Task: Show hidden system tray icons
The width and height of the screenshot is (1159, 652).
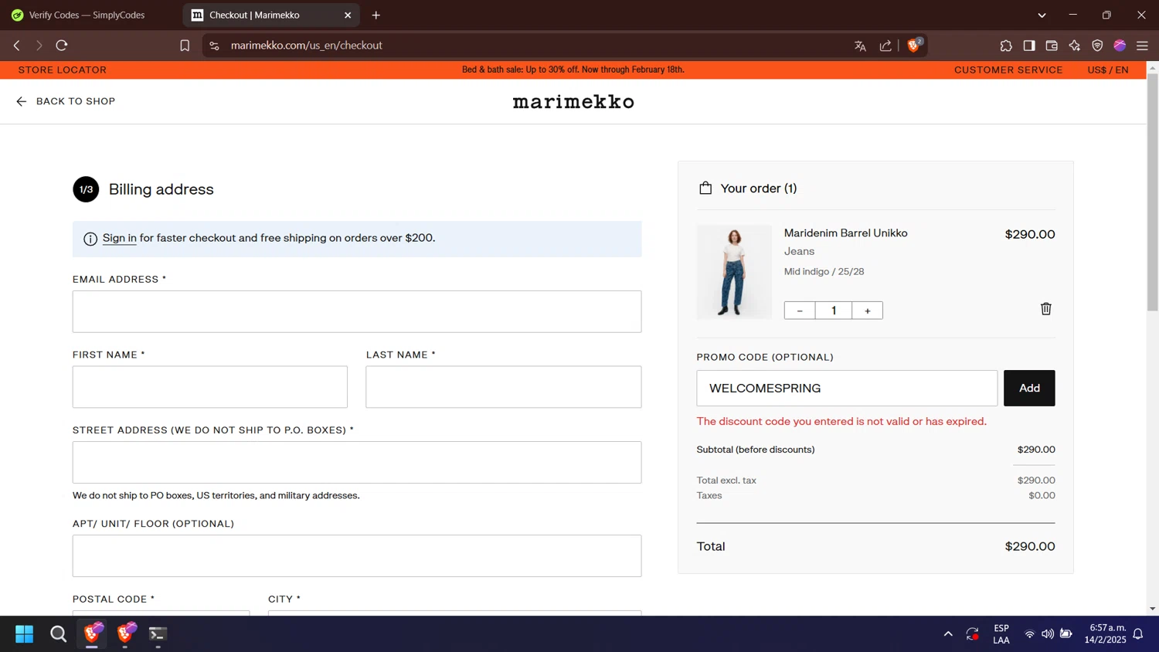Action: point(948,634)
